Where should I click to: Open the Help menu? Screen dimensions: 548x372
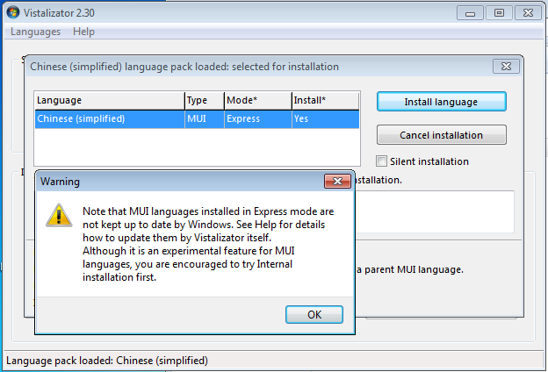click(x=83, y=32)
